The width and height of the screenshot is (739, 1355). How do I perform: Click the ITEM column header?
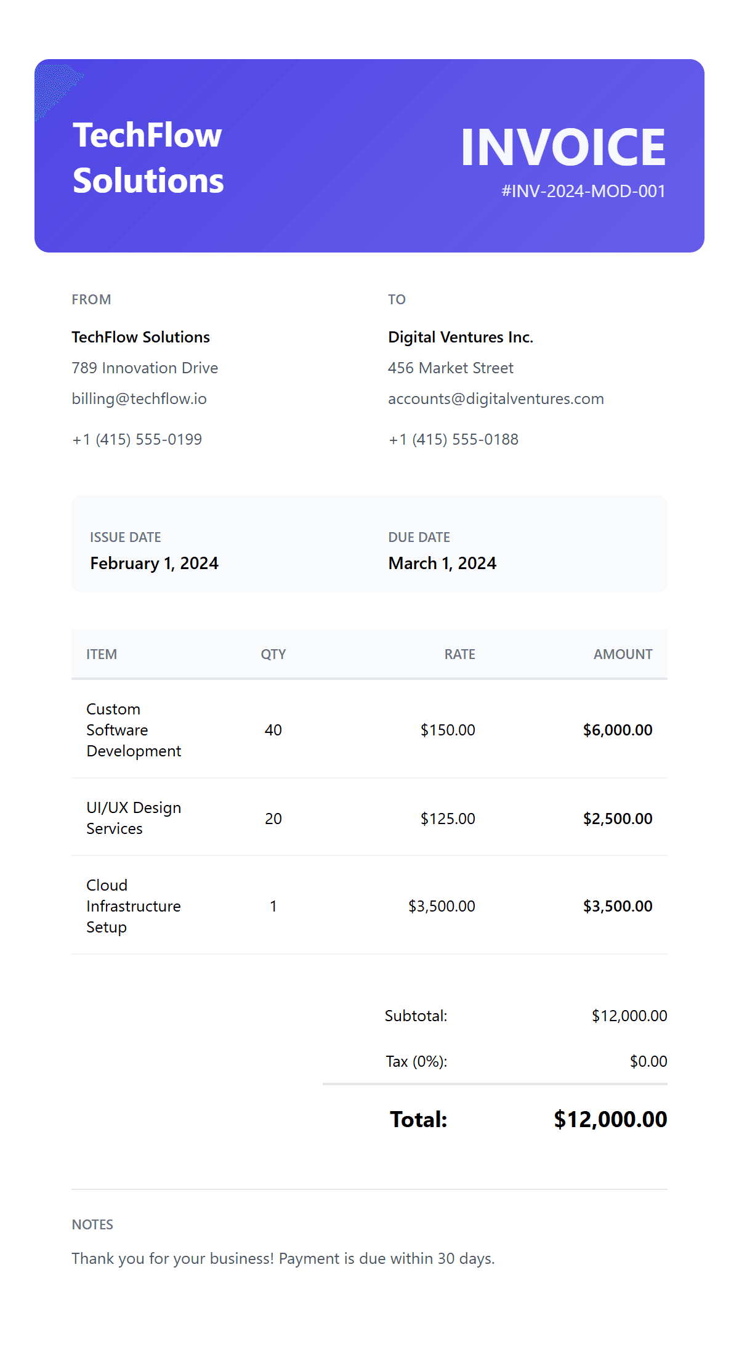tap(102, 654)
